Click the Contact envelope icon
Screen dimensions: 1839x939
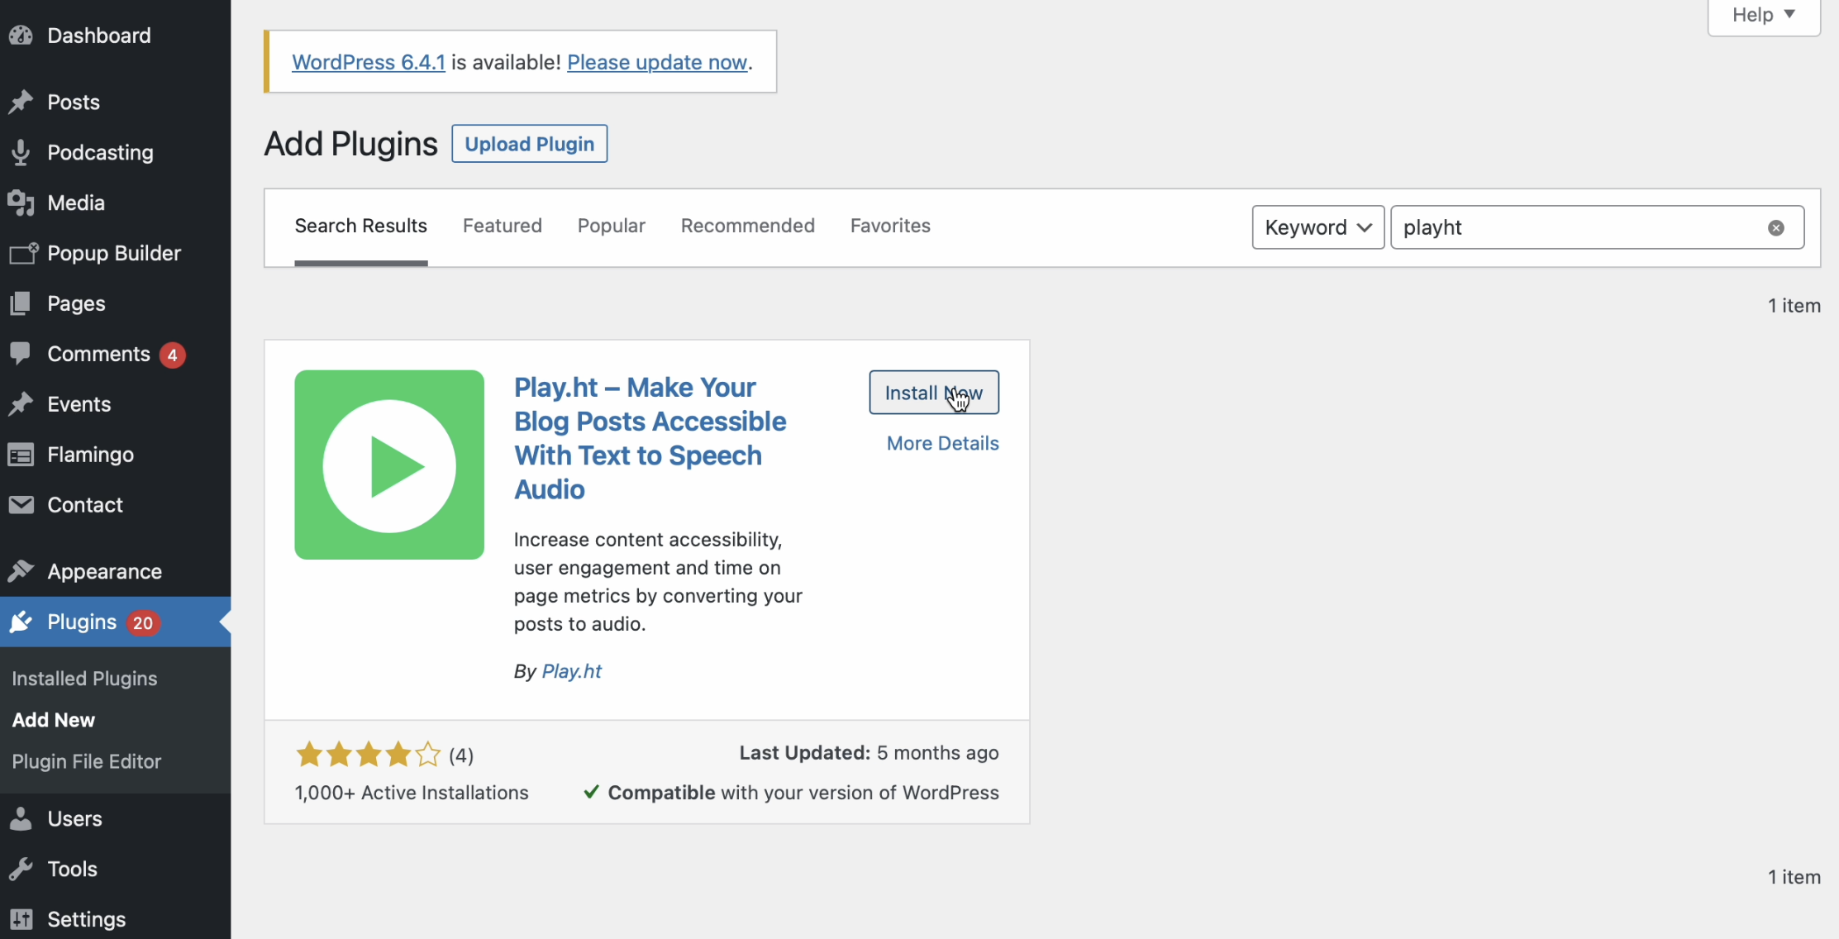point(21,504)
